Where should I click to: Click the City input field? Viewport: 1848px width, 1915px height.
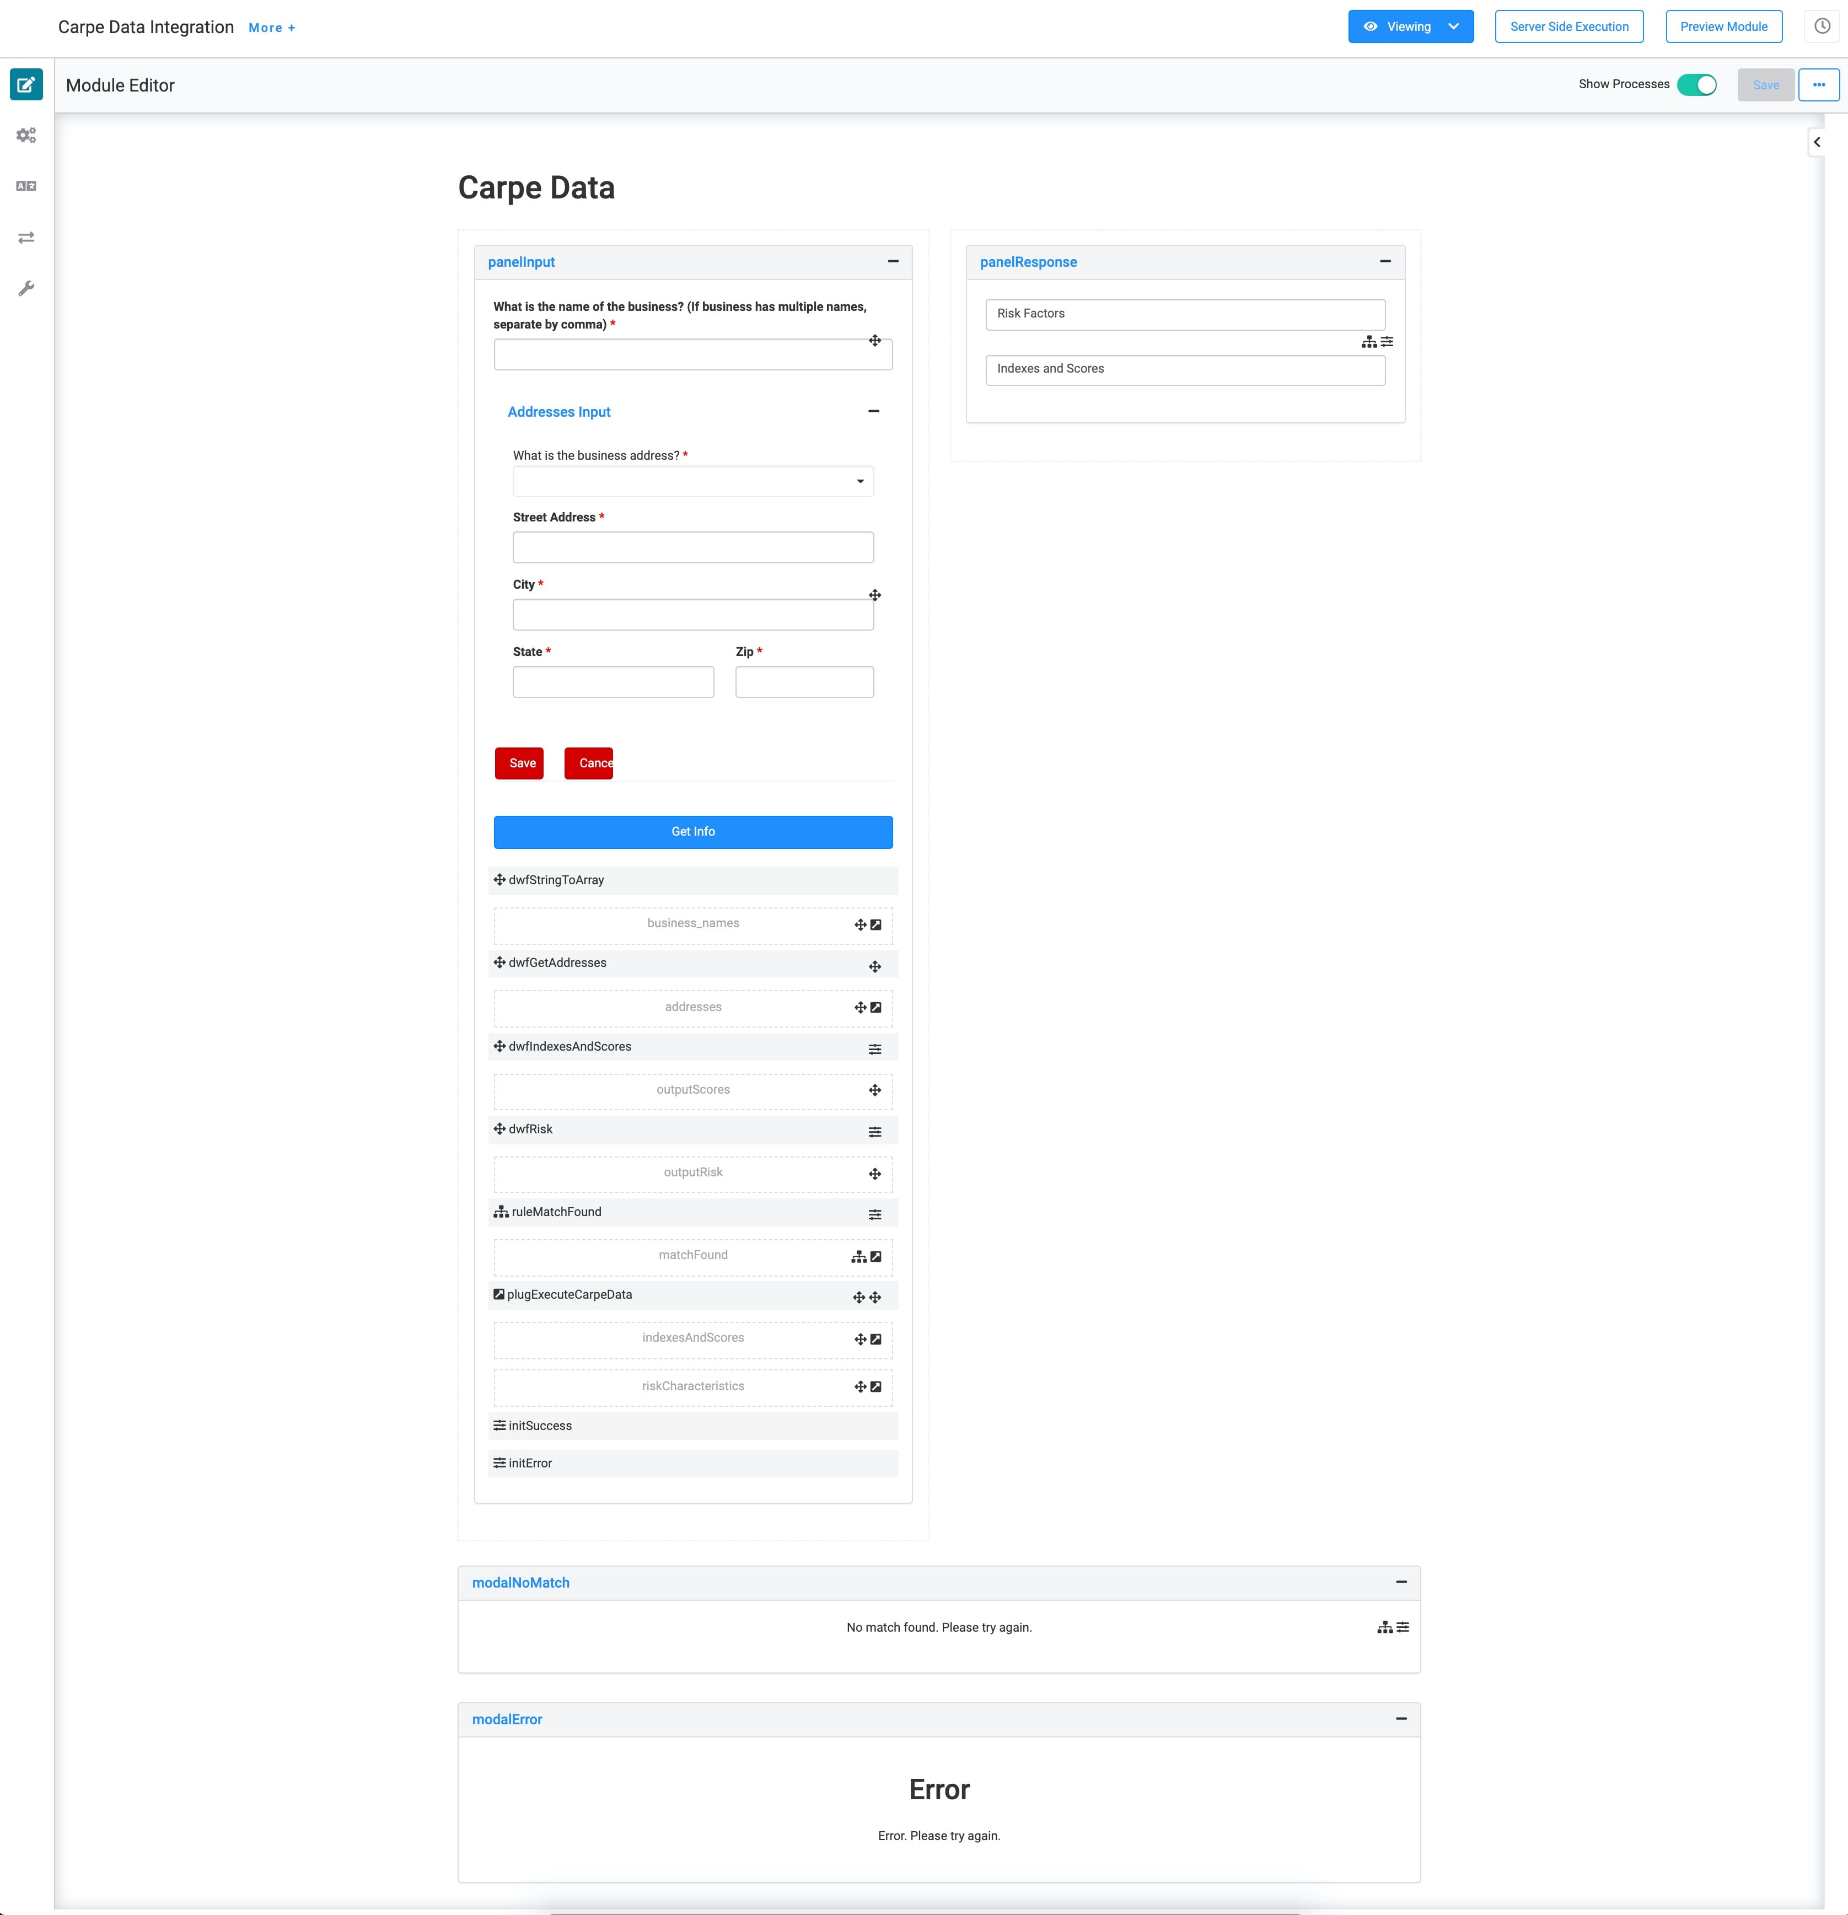click(x=693, y=615)
